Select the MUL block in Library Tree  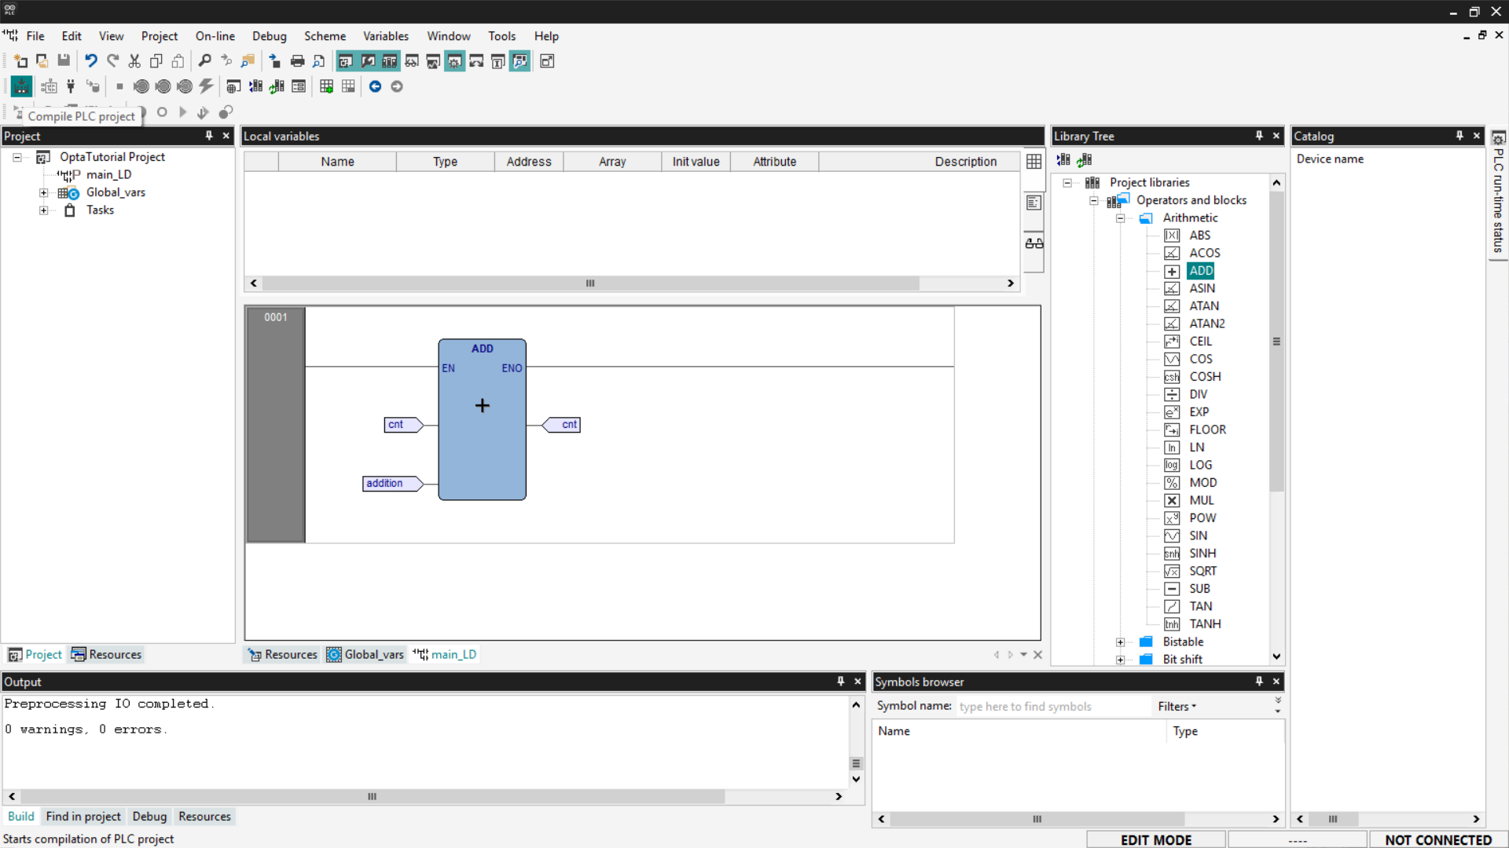(1201, 500)
